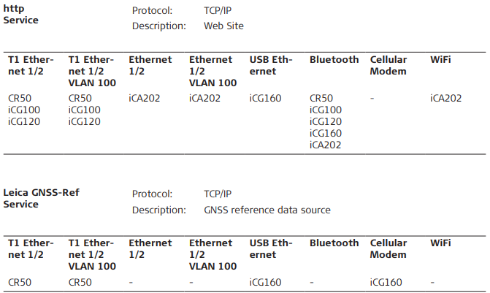Click Bluetooth column header in http table
The image size is (490, 293).
pos(334,60)
